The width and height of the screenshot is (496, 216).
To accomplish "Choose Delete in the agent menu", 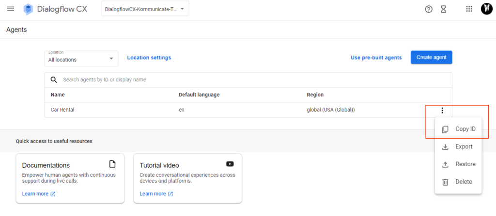I will (x=458, y=182).
